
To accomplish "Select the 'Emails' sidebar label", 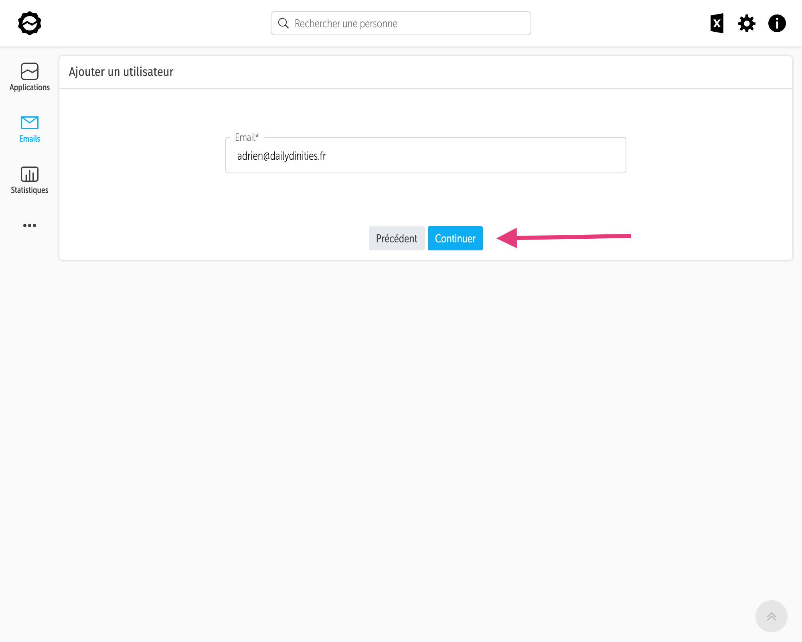I will click(x=30, y=139).
